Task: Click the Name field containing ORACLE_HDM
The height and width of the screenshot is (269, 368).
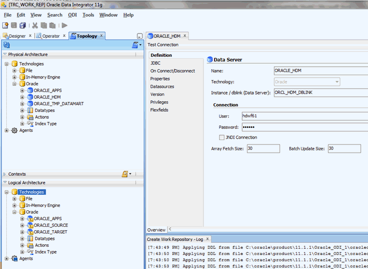Action: pyautogui.click(x=321, y=71)
